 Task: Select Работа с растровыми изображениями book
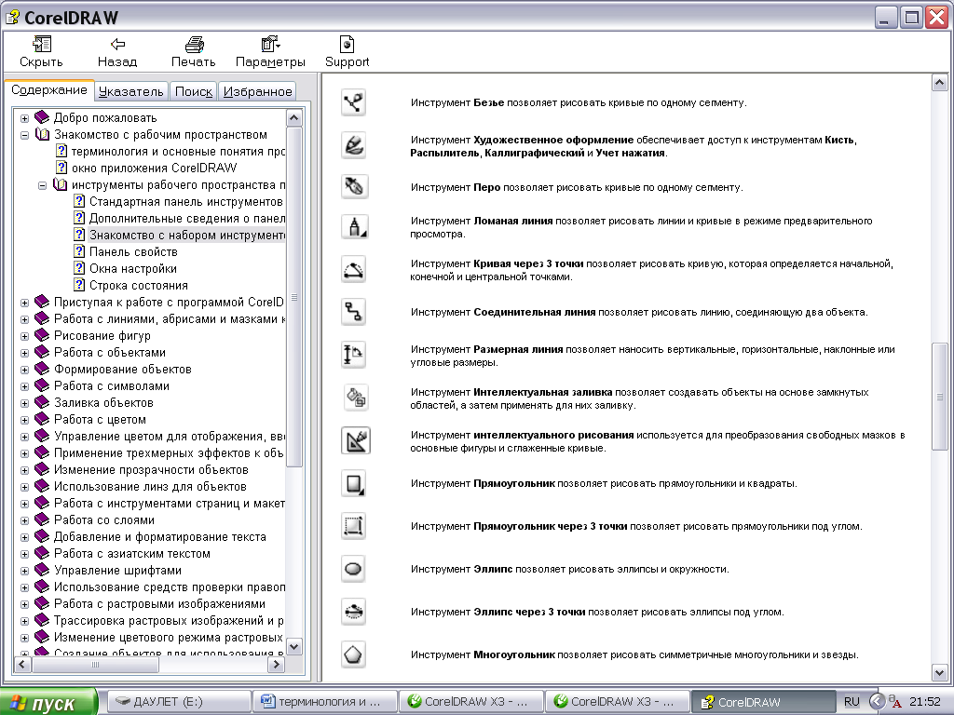click(159, 603)
